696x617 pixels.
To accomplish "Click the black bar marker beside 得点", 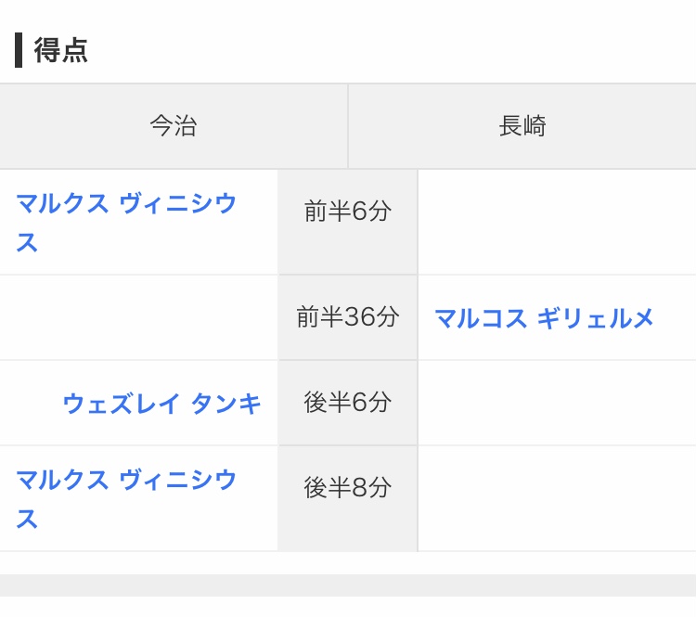I will 19,50.
